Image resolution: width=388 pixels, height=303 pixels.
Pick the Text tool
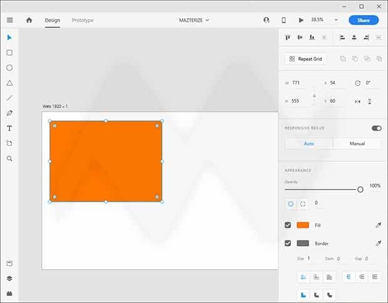tap(9, 128)
